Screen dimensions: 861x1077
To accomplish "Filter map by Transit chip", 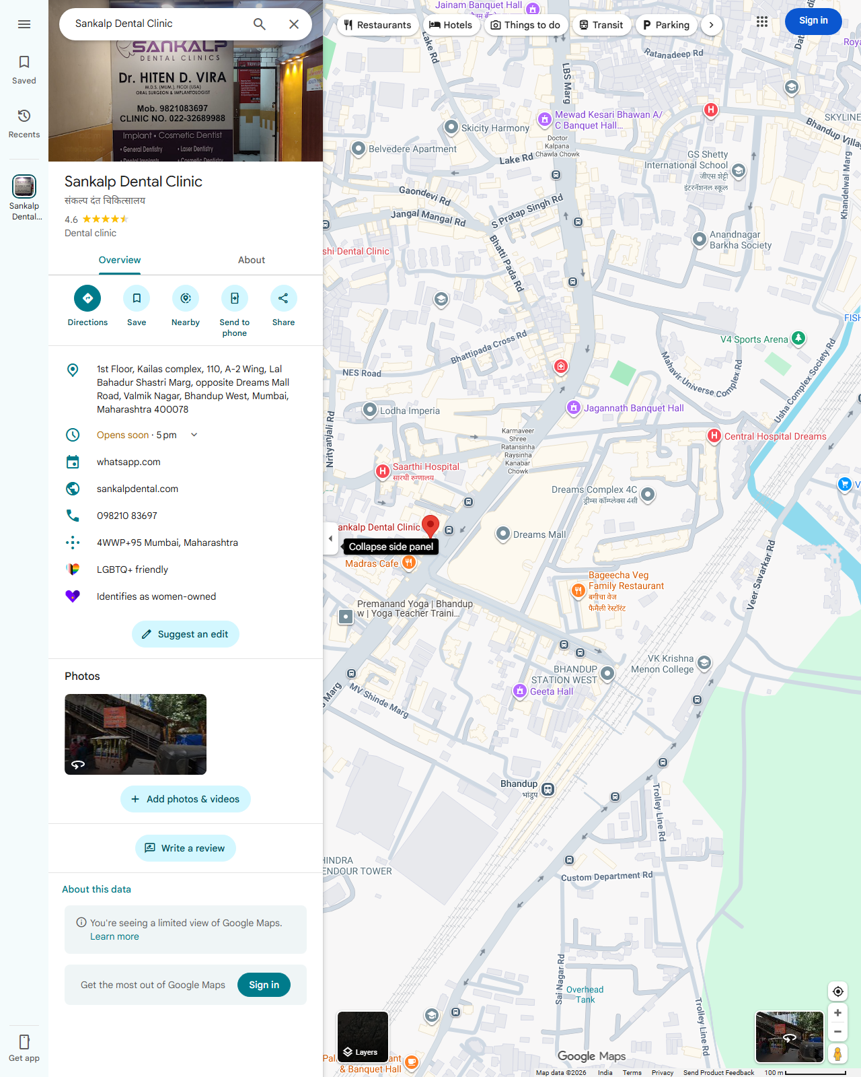I will pyautogui.click(x=601, y=25).
